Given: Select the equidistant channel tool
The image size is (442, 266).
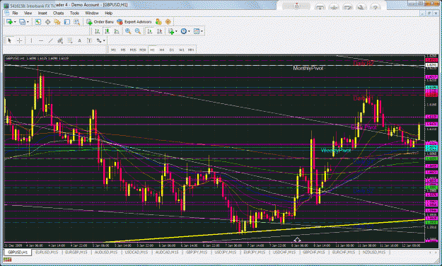Looking at the screenshot, I should click(x=60, y=40).
